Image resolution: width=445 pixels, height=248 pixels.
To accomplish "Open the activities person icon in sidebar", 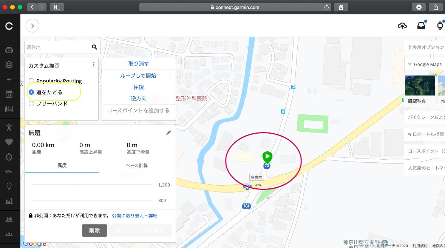I will tap(9, 127).
